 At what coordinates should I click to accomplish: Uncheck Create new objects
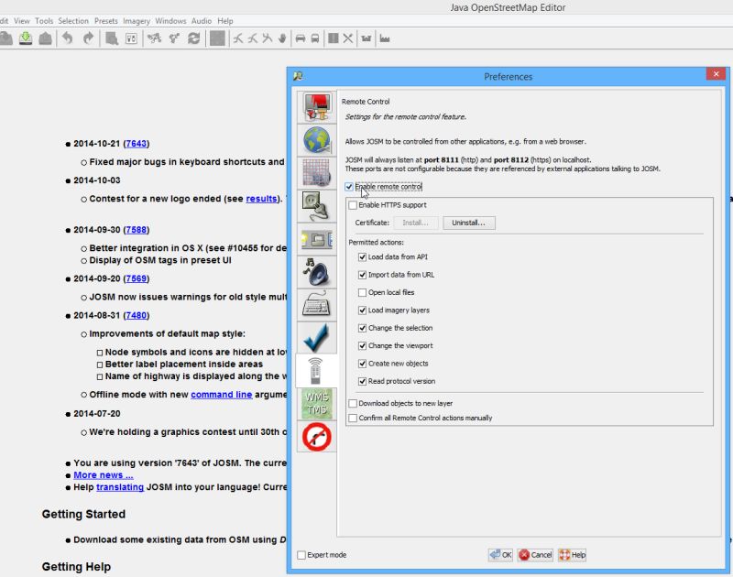pos(362,364)
